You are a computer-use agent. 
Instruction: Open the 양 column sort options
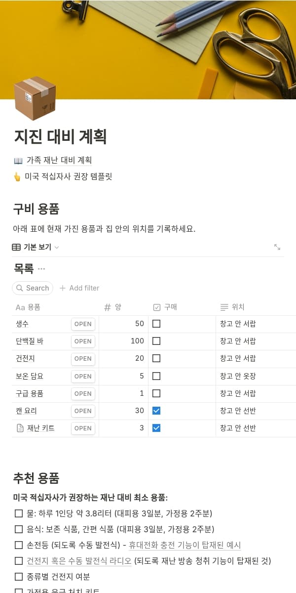[x=118, y=307]
